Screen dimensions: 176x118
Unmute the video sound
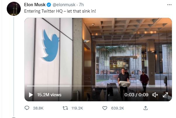tap(155, 95)
